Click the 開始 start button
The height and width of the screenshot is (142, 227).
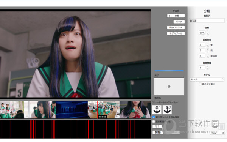click(158, 132)
